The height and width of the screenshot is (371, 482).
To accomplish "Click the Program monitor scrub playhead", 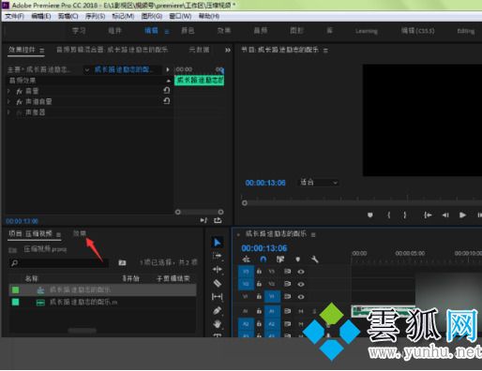I will (x=245, y=203).
